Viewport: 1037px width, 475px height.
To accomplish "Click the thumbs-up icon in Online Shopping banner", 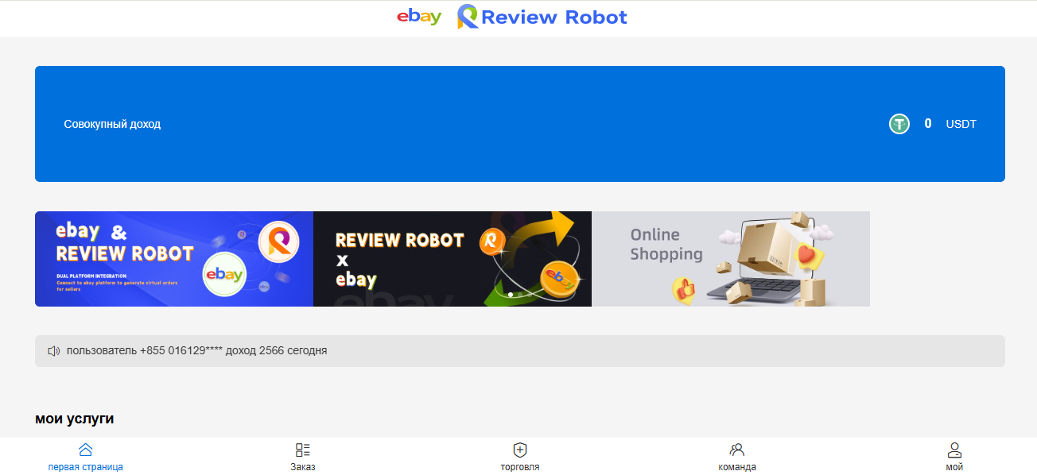I will (683, 289).
